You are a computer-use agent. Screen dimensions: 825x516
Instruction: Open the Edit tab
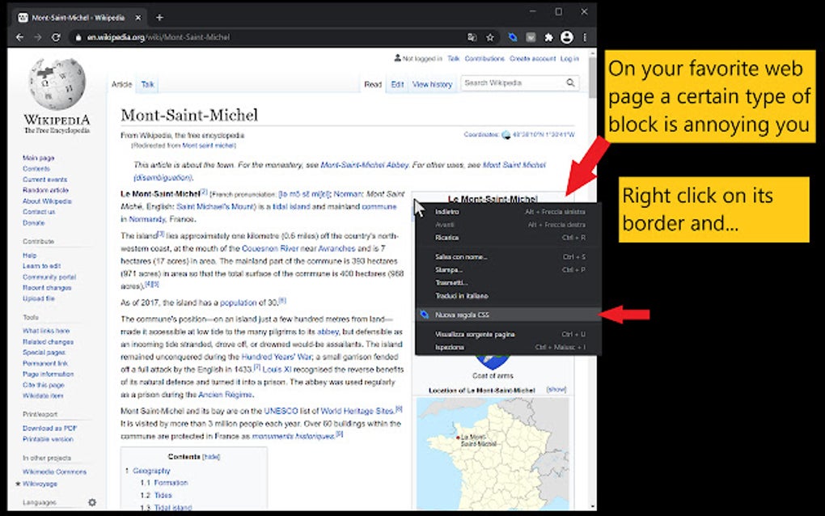397,84
